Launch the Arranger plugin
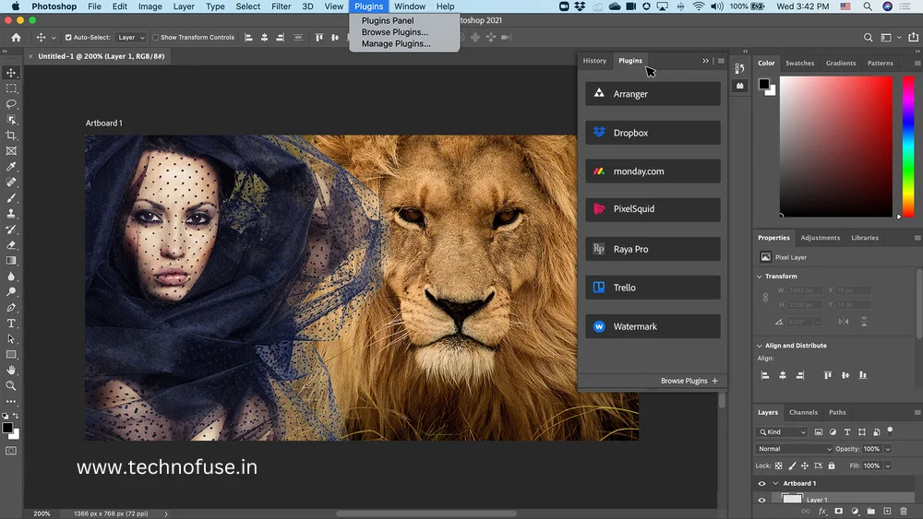The height and width of the screenshot is (519, 923). click(653, 93)
